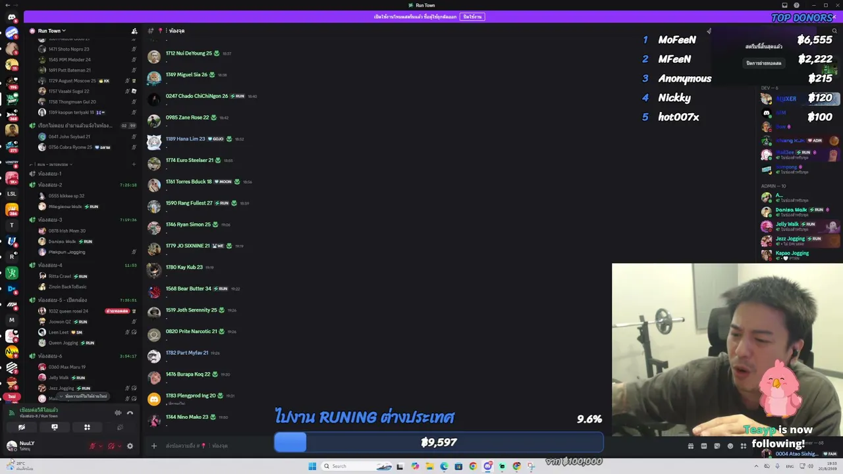Join voice channel ห้องสอบ-1
843x474 pixels.
click(82, 174)
